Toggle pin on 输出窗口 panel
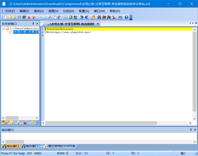 [190, 130]
